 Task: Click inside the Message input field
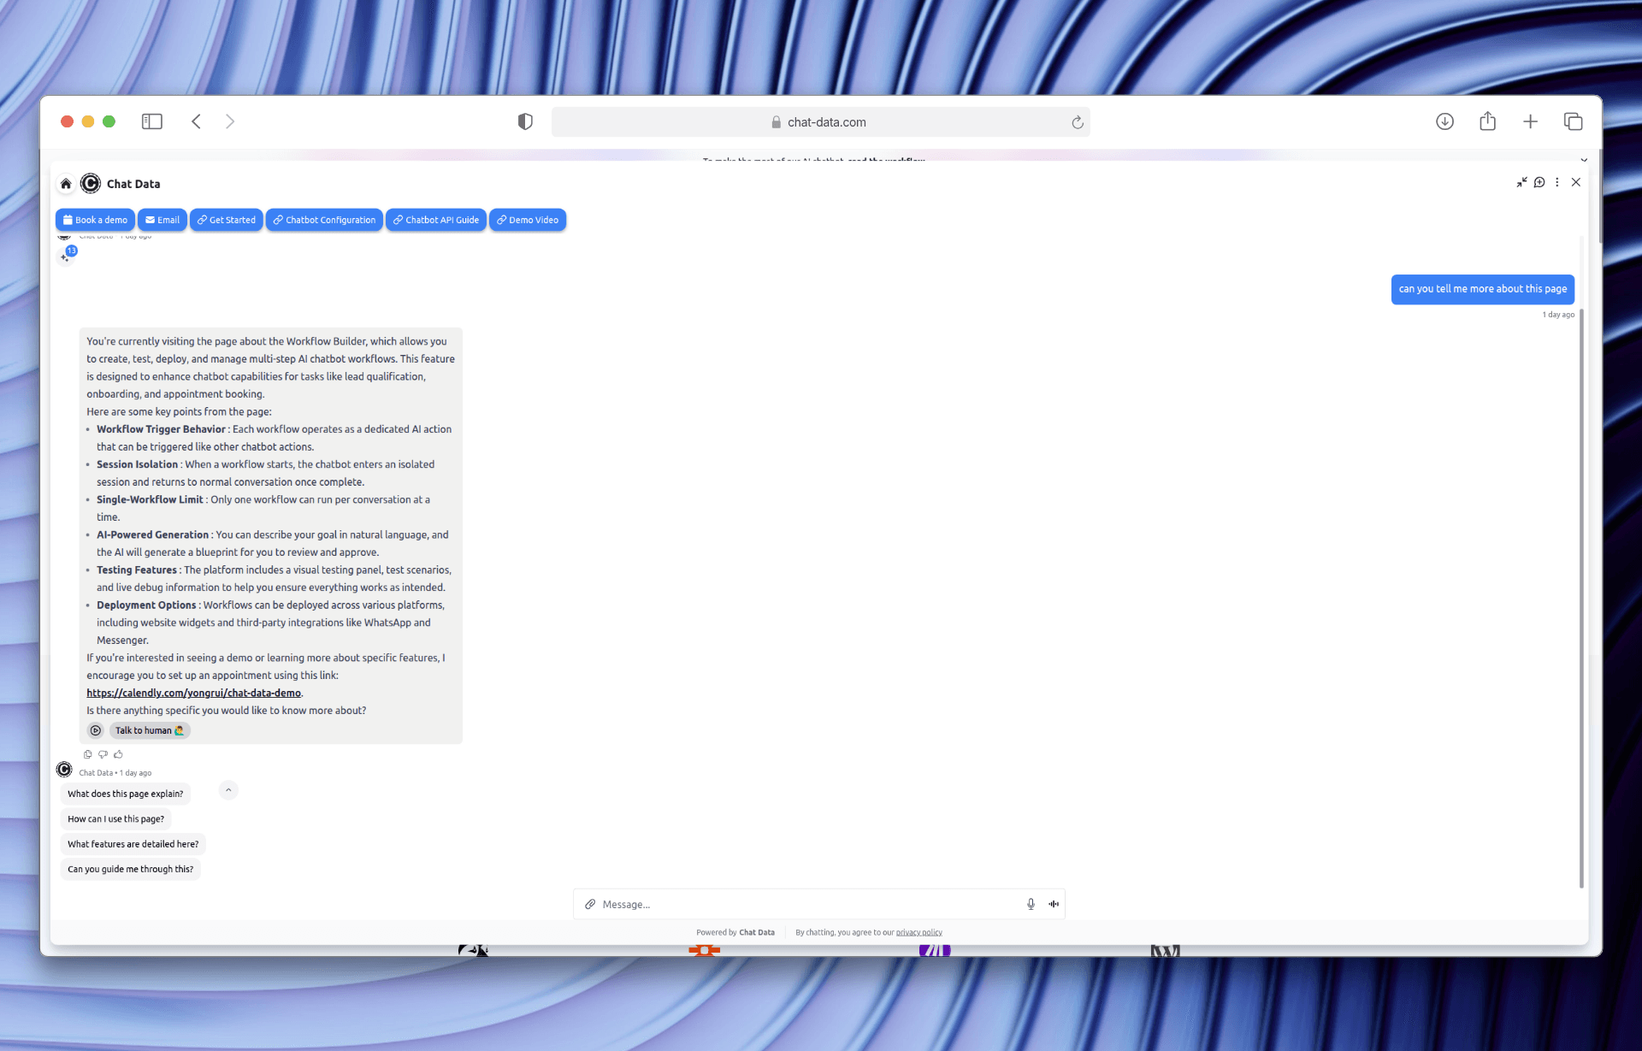tap(770, 904)
